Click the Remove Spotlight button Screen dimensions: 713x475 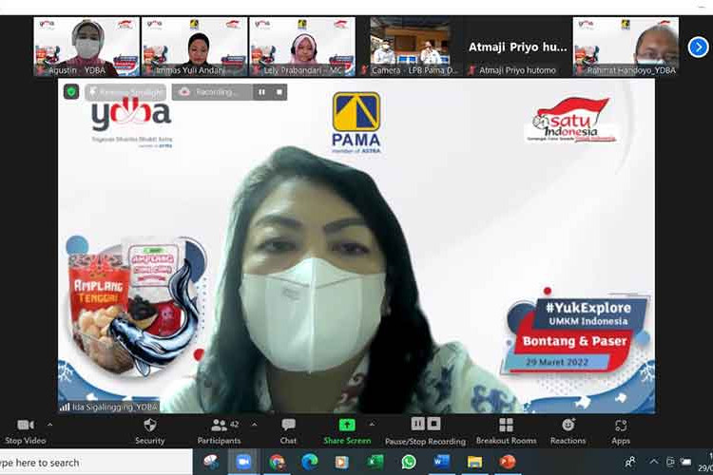tap(125, 92)
